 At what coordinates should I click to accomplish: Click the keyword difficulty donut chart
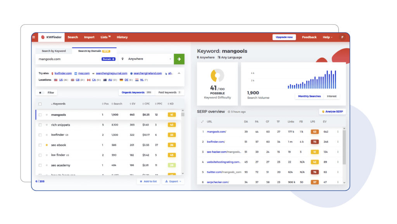pyautogui.click(x=217, y=76)
